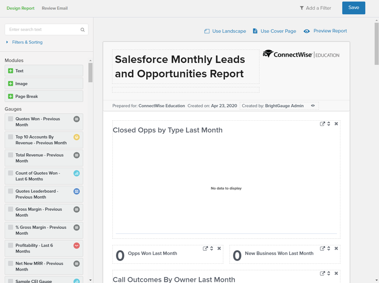
Task: Reorder Opps Won Last Month with arrows
Action: (x=211, y=248)
